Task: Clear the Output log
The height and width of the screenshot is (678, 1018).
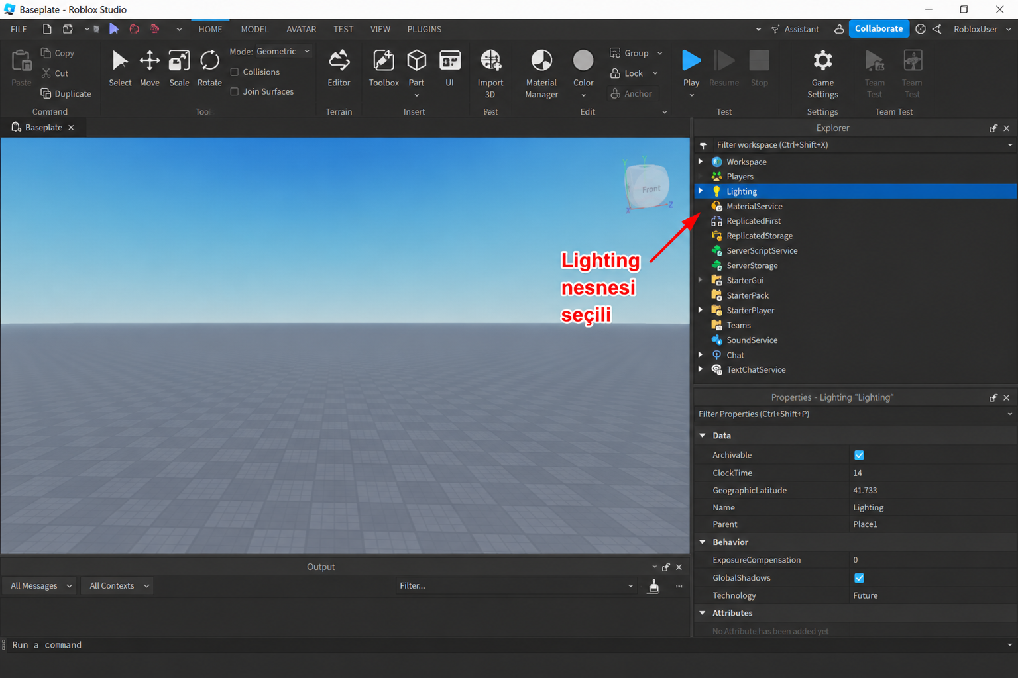Action: [x=653, y=586]
